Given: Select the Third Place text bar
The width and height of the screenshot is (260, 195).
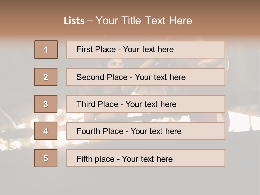Looking at the screenshot, I should [x=146, y=104].
